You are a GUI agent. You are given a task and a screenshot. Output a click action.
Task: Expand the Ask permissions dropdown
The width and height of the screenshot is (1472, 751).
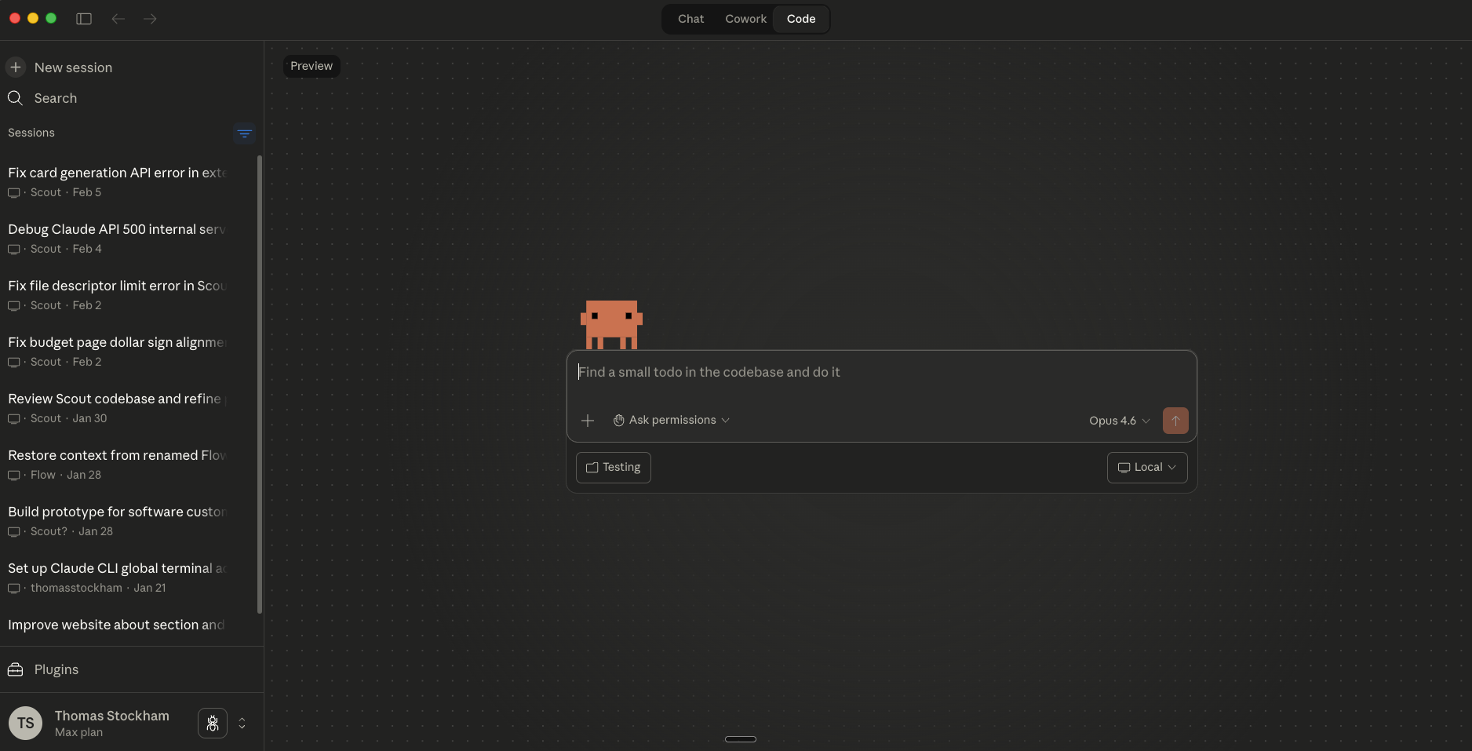(672, 421)
